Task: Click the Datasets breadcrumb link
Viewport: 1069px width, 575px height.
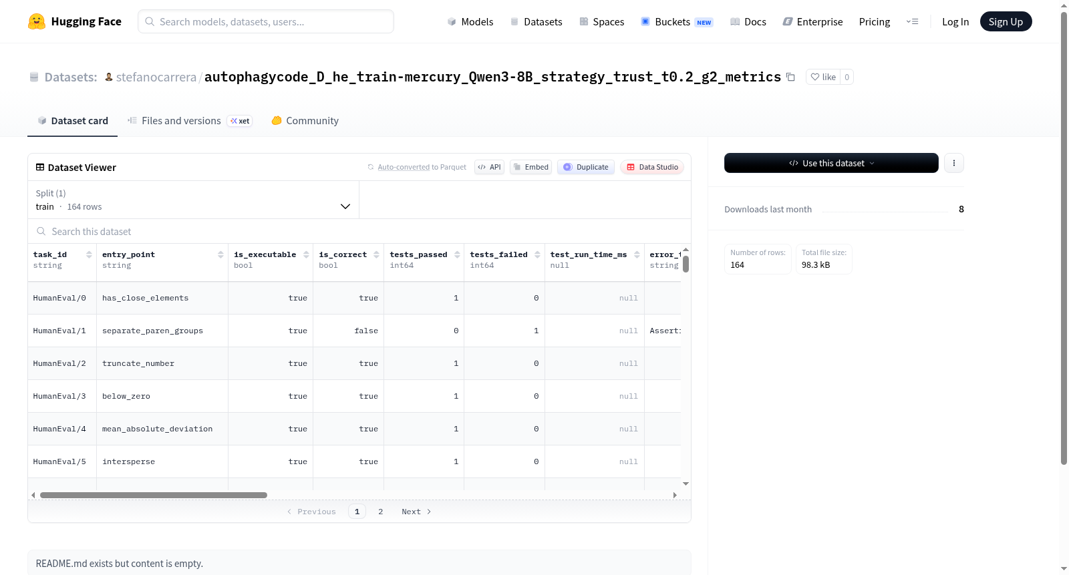Action: [71, 77]
